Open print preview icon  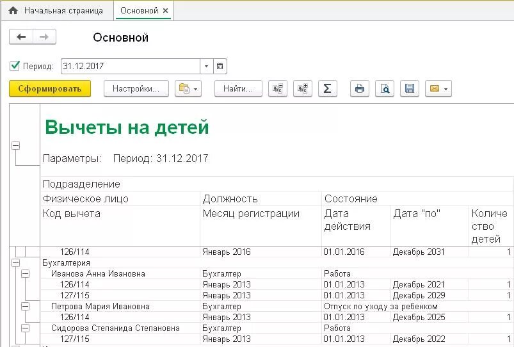pos(385,88)
